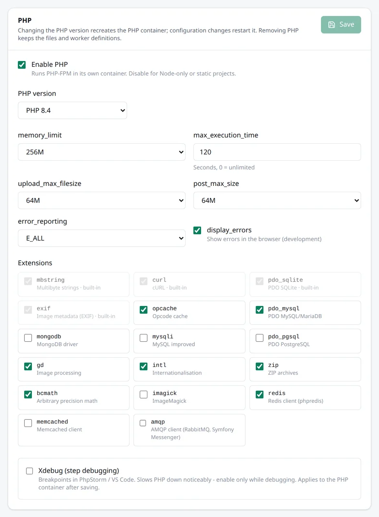The height and width of the screenshot is (517, 379).
Task: Click the 'Redis client (phpredis)' description
Action: click(x=296, y=401)
